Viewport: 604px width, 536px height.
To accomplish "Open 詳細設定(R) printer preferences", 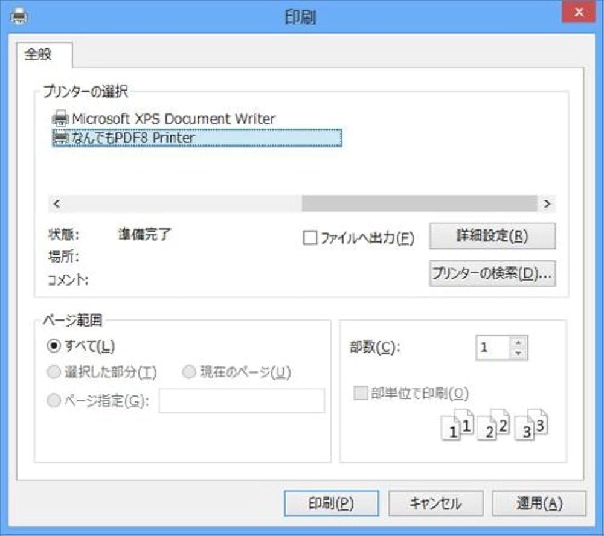I will [x=492, y=235].
